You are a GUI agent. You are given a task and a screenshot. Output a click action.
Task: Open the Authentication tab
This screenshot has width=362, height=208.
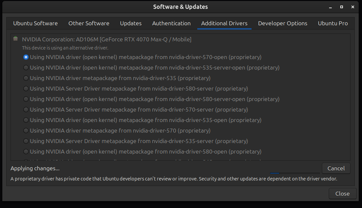point(171,23)
